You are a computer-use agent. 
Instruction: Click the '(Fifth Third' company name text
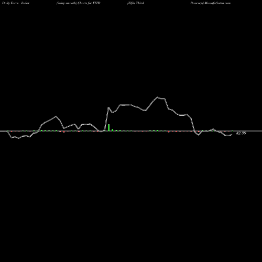[136, 3]
